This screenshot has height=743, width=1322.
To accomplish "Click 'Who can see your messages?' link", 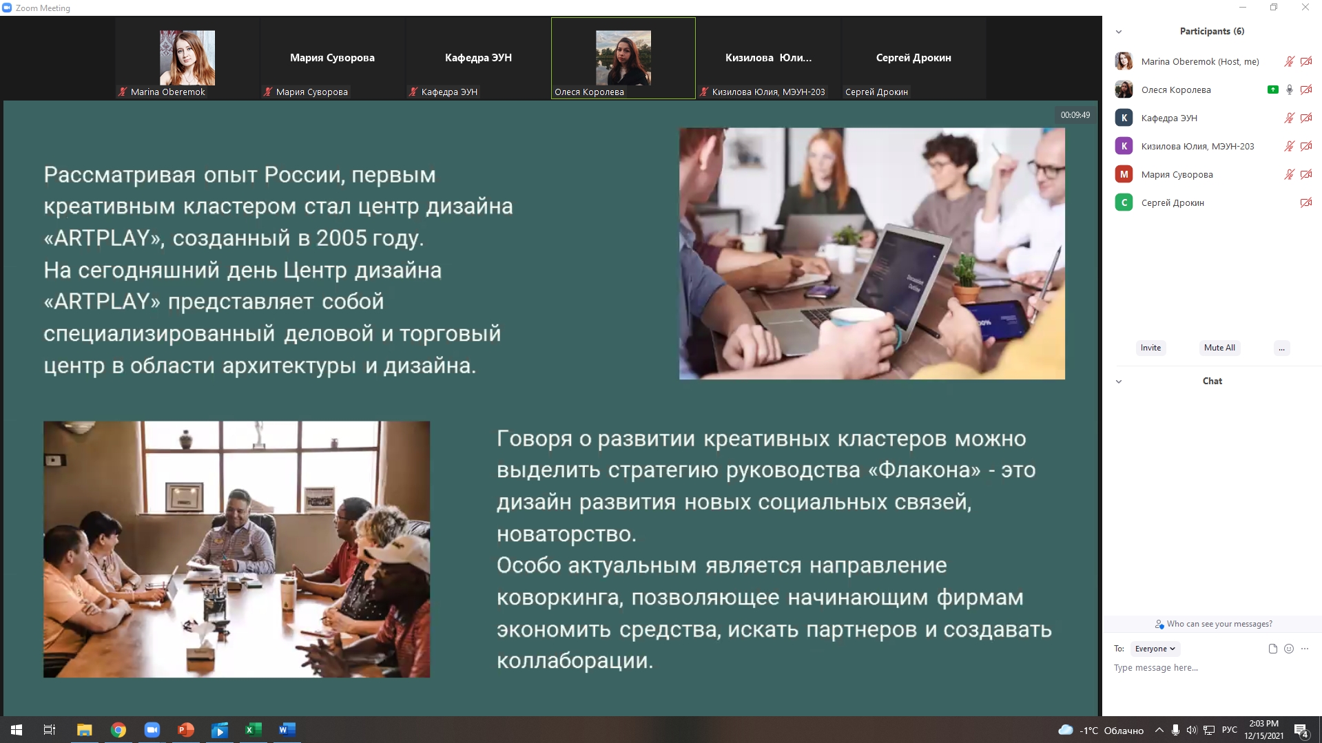I will pos(1219,624).
